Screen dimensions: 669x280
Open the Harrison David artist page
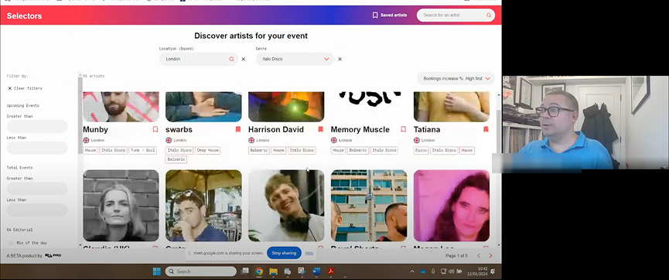[x=276, y=129]
